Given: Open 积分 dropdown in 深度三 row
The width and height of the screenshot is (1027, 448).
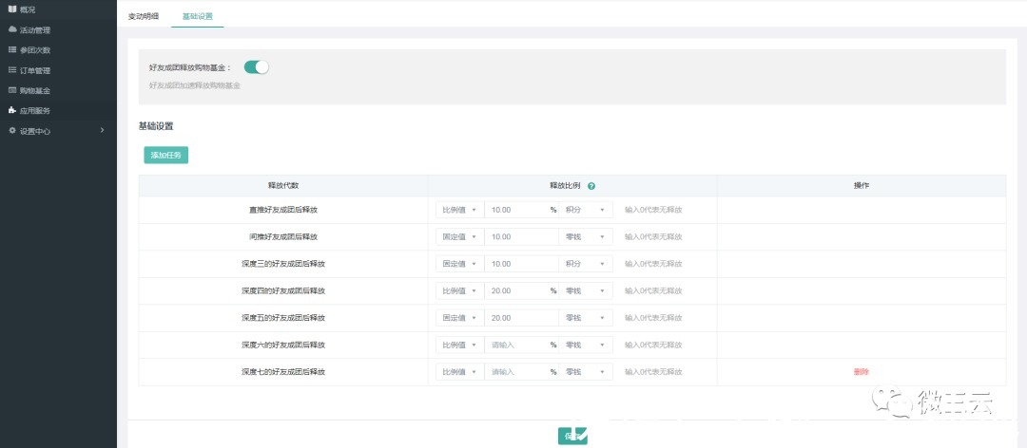Looking at the screenshot, I should [586, 264].
